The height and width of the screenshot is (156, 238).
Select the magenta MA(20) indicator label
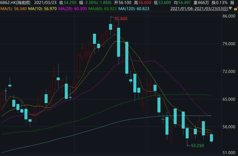72,9
